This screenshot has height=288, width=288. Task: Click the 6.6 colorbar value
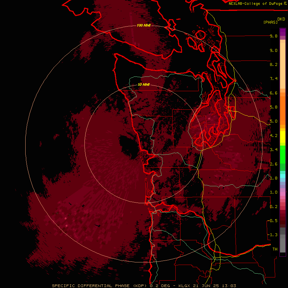[274, 93]
